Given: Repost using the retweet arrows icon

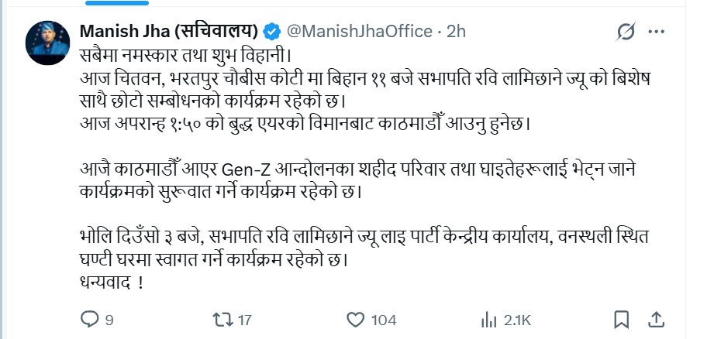Looking at the screenshot, I should click(x=219, y=320).
